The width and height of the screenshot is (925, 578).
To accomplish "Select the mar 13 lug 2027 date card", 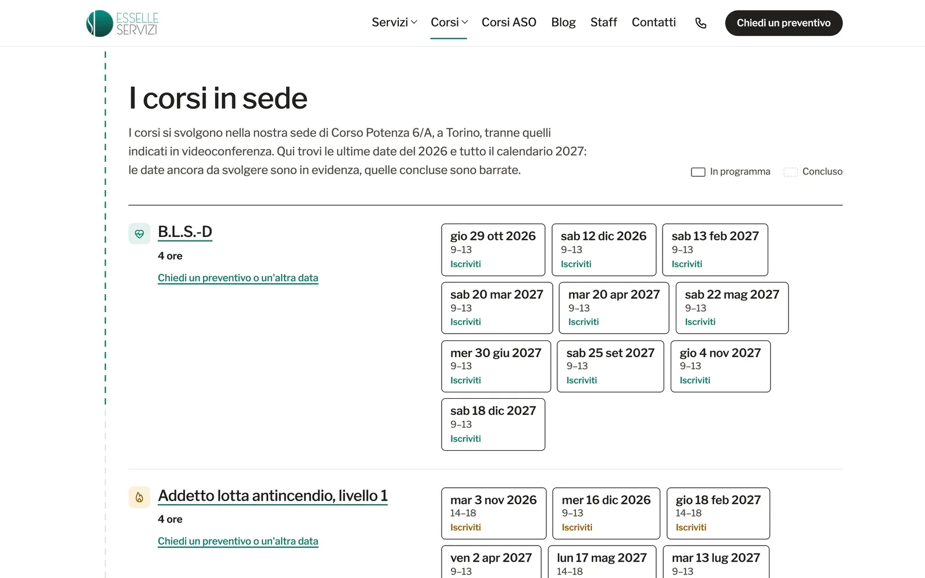I will tap(716, 562).
